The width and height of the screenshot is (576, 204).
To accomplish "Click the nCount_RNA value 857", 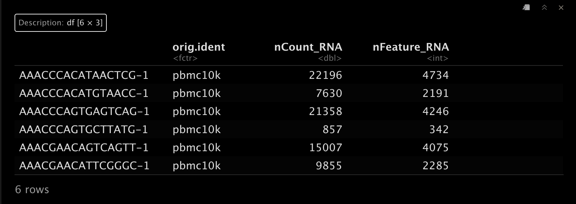I will pos(332,129).
